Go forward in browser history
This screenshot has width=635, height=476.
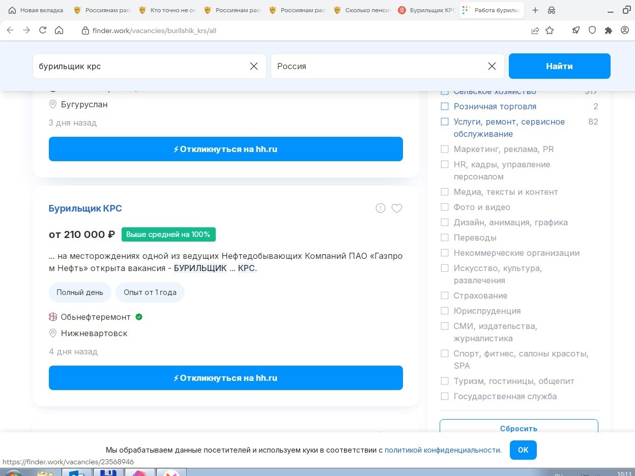click(26, 31)
